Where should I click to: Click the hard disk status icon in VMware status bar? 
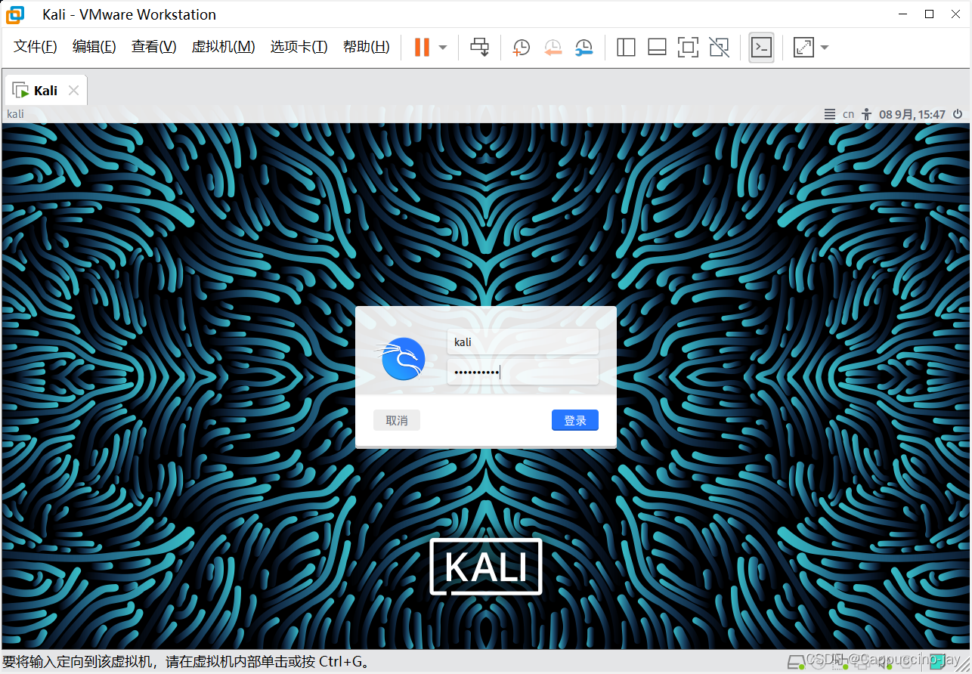coord(796,663)
